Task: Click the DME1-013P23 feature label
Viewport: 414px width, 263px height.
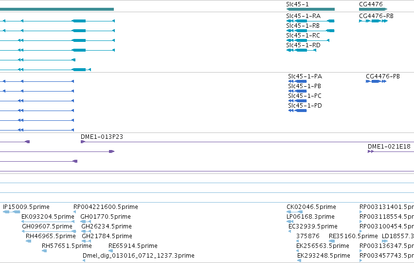Action: 102,137
